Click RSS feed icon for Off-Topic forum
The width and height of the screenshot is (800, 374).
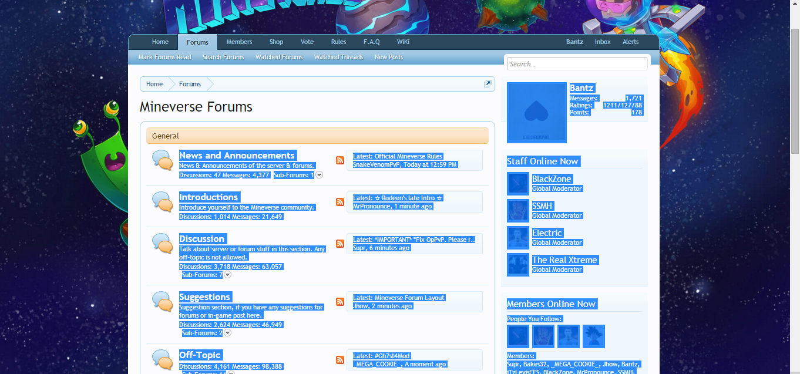340,360
